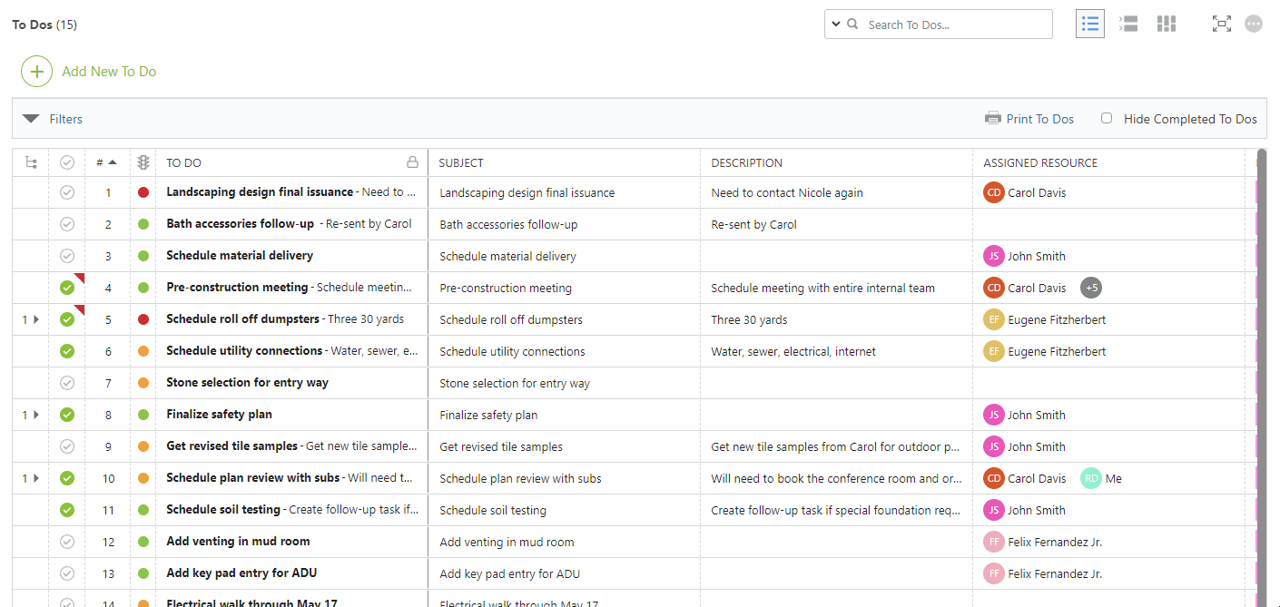Mark Landscaping design final issuance complete

click(66, 192)
